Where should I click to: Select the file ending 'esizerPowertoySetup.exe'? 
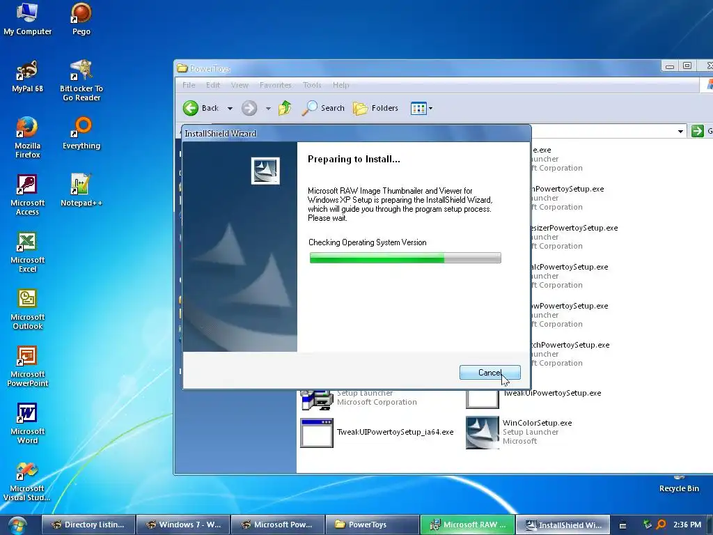click(x=574, y=228)
